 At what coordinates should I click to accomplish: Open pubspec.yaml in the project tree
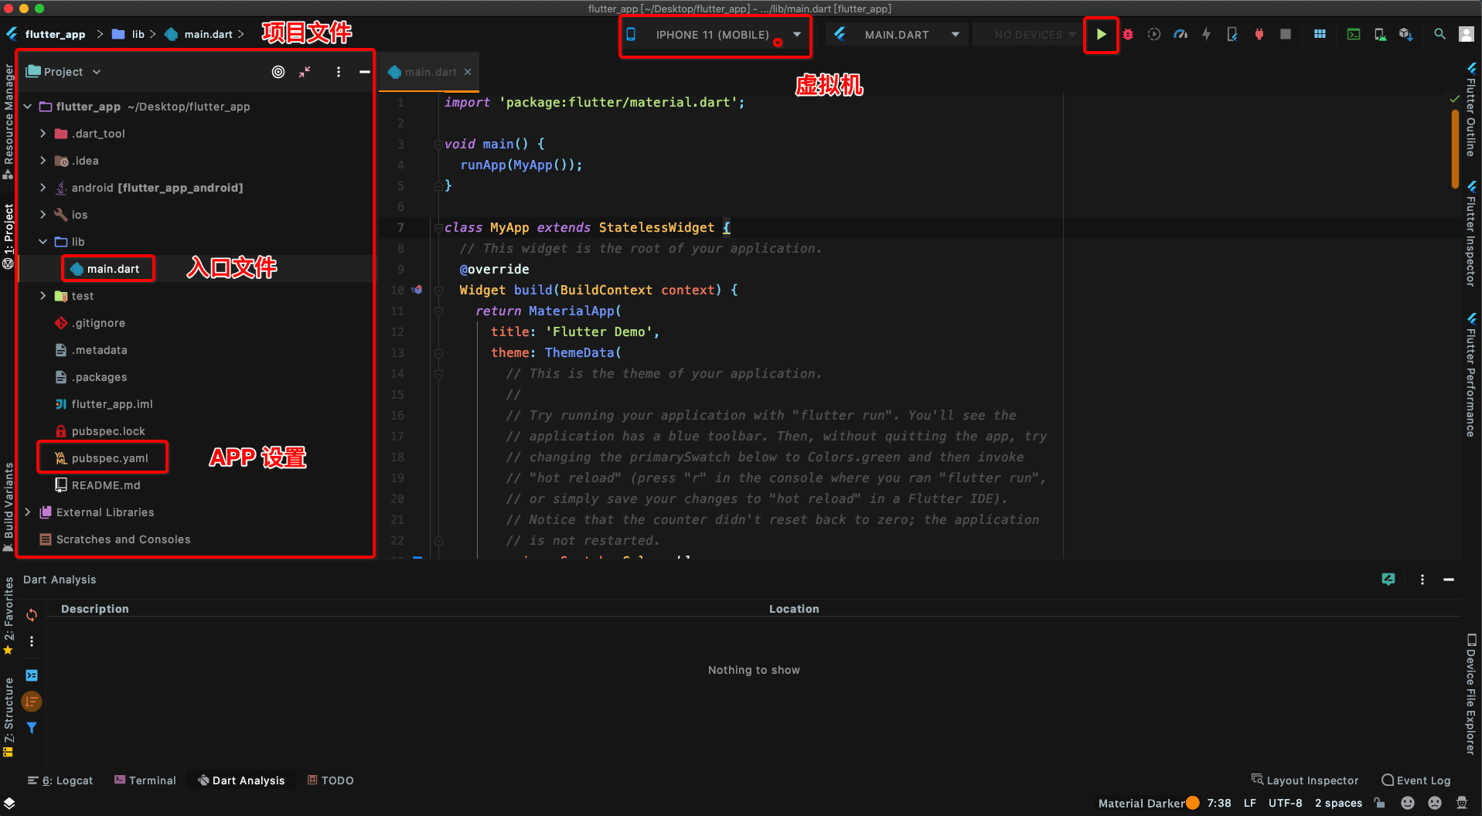click(x=109, y=458)
